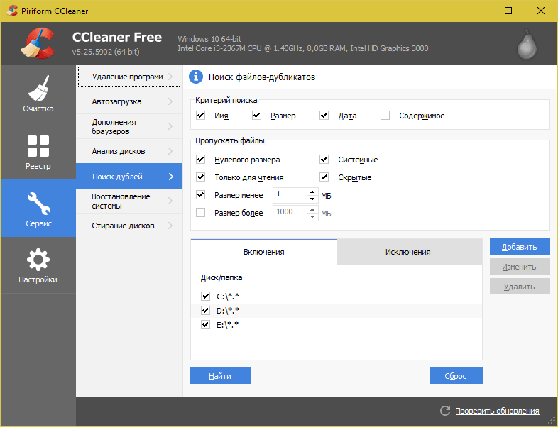The height and width of the screenshot is (427, 558).
Task: Open Удаление программ tool
Action: [129, 77]
